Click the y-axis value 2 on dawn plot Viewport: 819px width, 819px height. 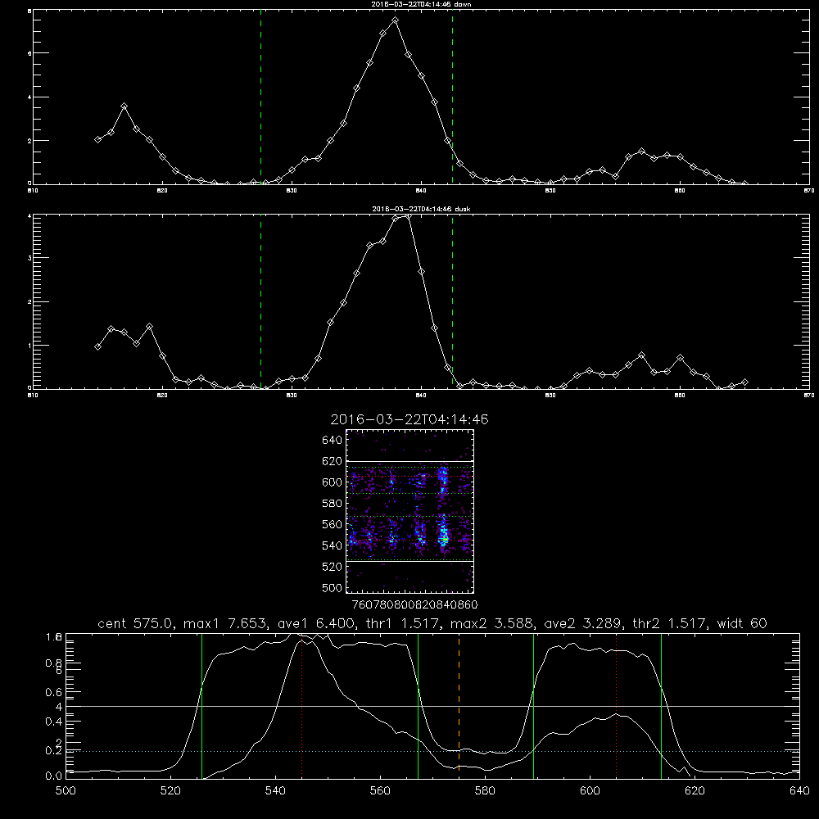tap(29, 141)
